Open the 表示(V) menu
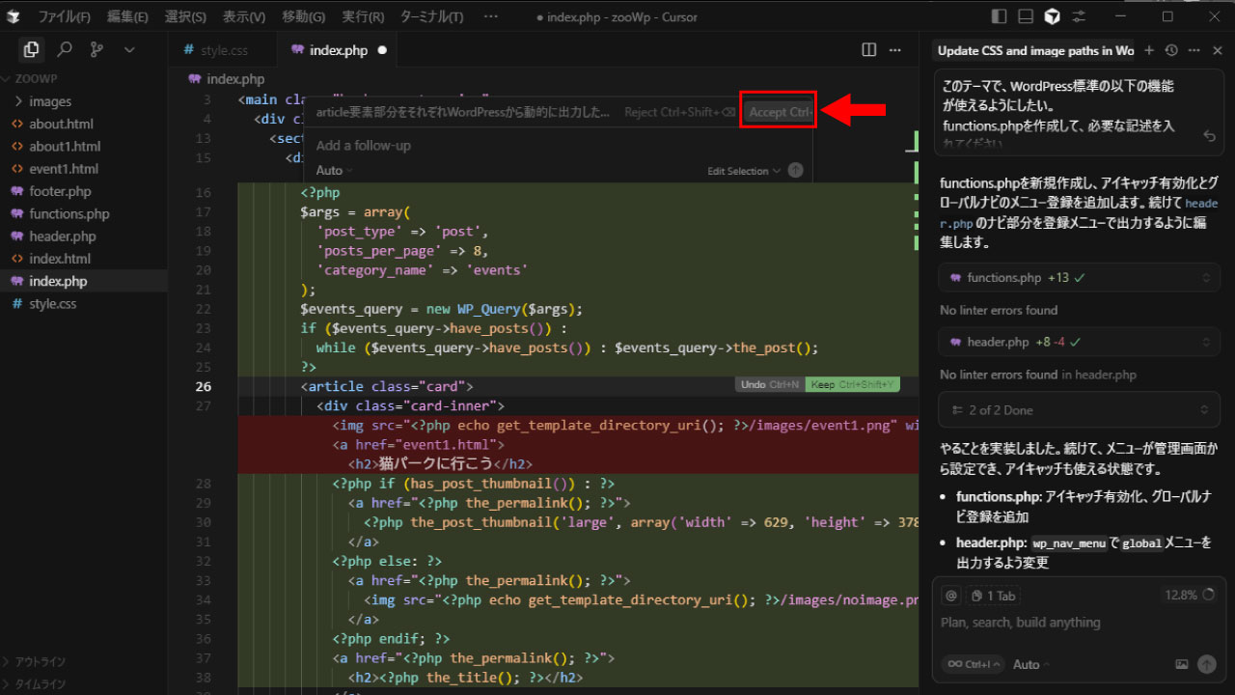 coord(244,16)
